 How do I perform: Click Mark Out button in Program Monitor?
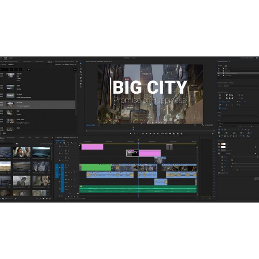coord(138,134)
